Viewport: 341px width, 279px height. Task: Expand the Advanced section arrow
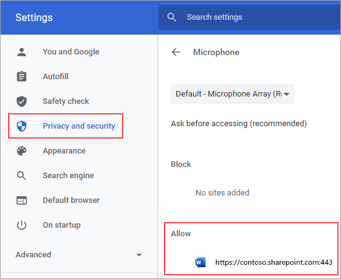tap(139, 255)
